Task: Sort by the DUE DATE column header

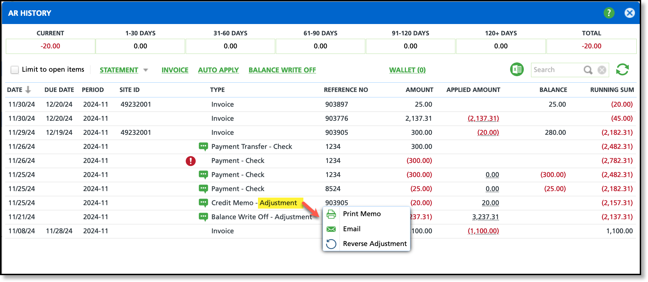Action: pyautogui.click(x=59, y=90)
